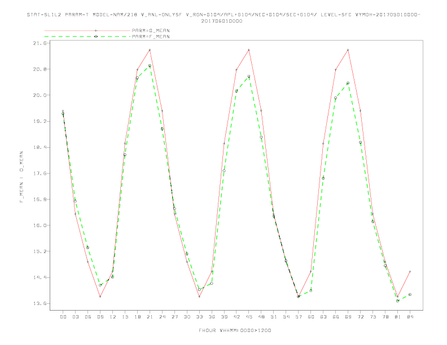Click the plus marker on the O_MEAN legend line
The width and height of the screenshot is (447, 345).
click(x=96, y=30)
